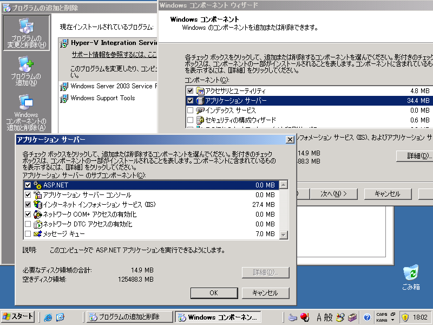Viewport: 433px width, 325px height.
Task: Click the IME 般 conversion mode indicator
Action: 328,317
